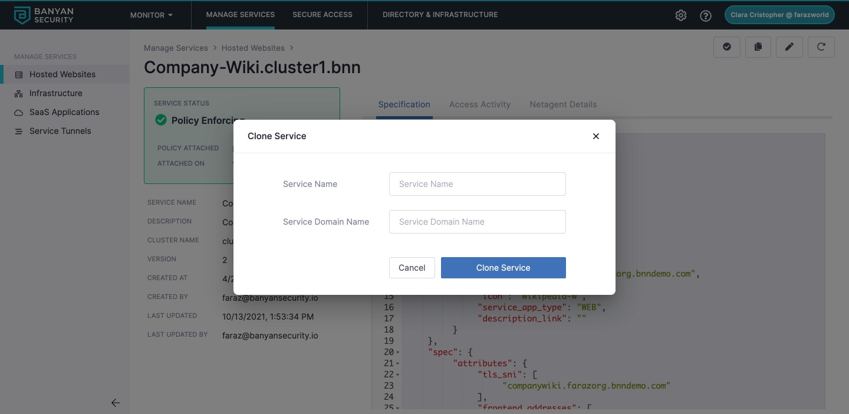Focus the Service Domain Name field

coord(477,222)
